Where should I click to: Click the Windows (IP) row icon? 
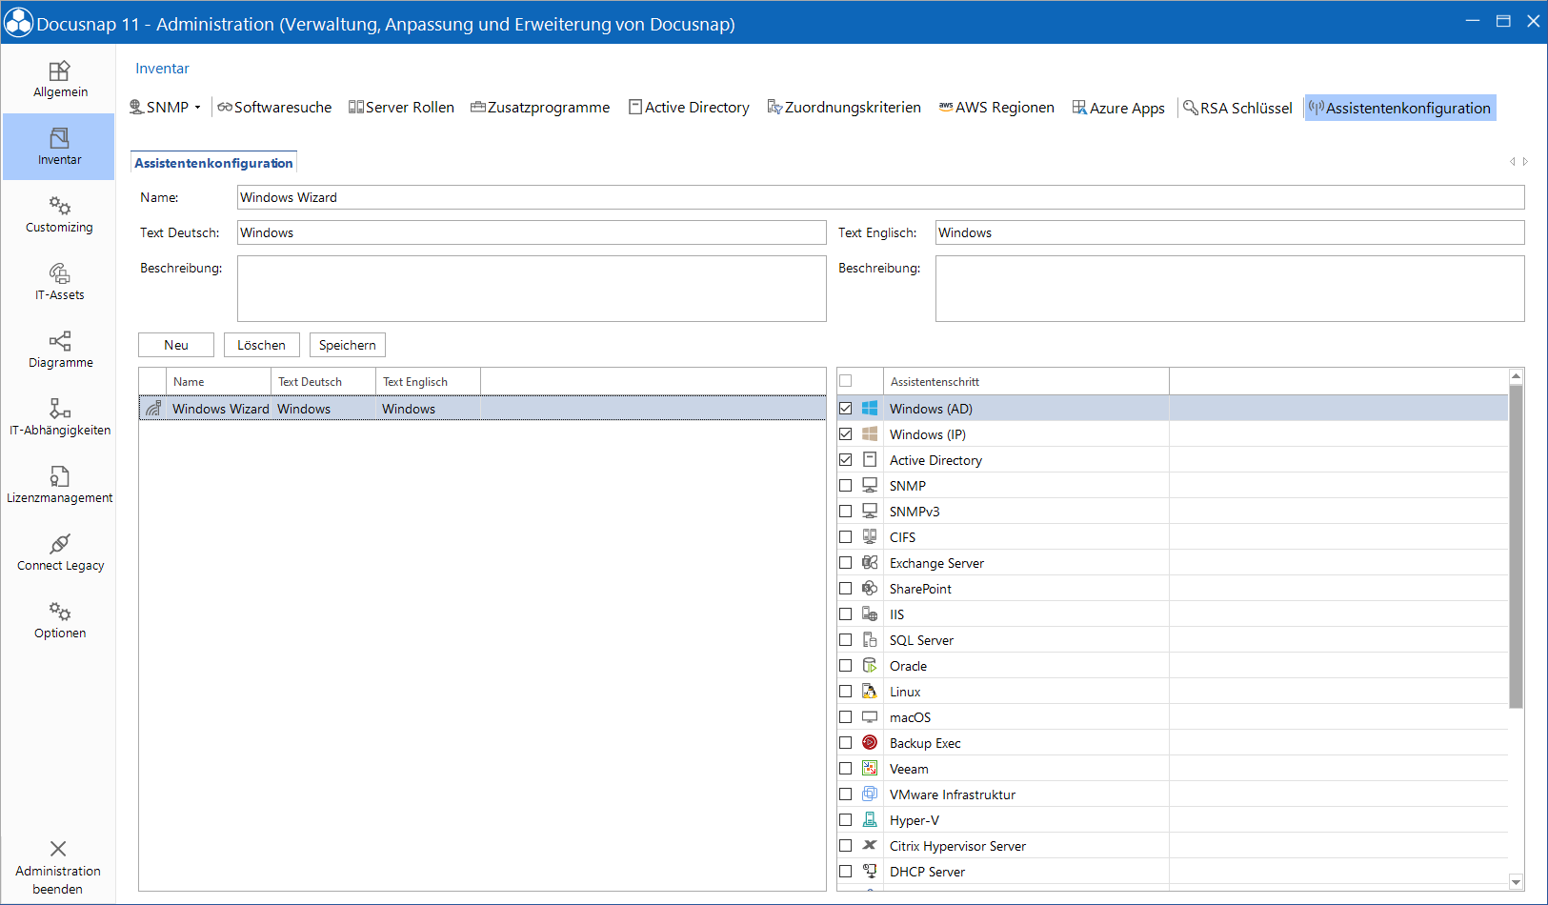(870, 434)
